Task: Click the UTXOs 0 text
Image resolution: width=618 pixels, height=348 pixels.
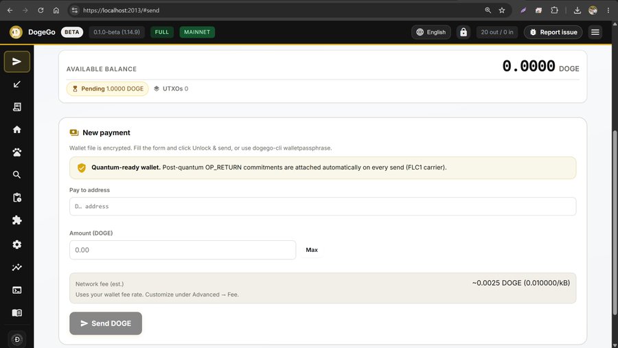Action: [x=175, y=89]
